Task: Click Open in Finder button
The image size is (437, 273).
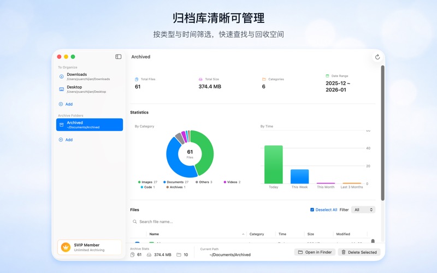Action: (315, 252)
